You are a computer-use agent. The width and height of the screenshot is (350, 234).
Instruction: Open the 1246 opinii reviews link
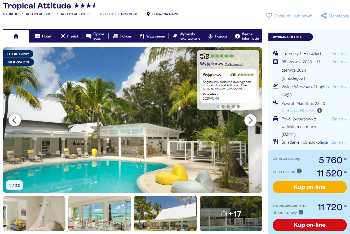[234, 64]
